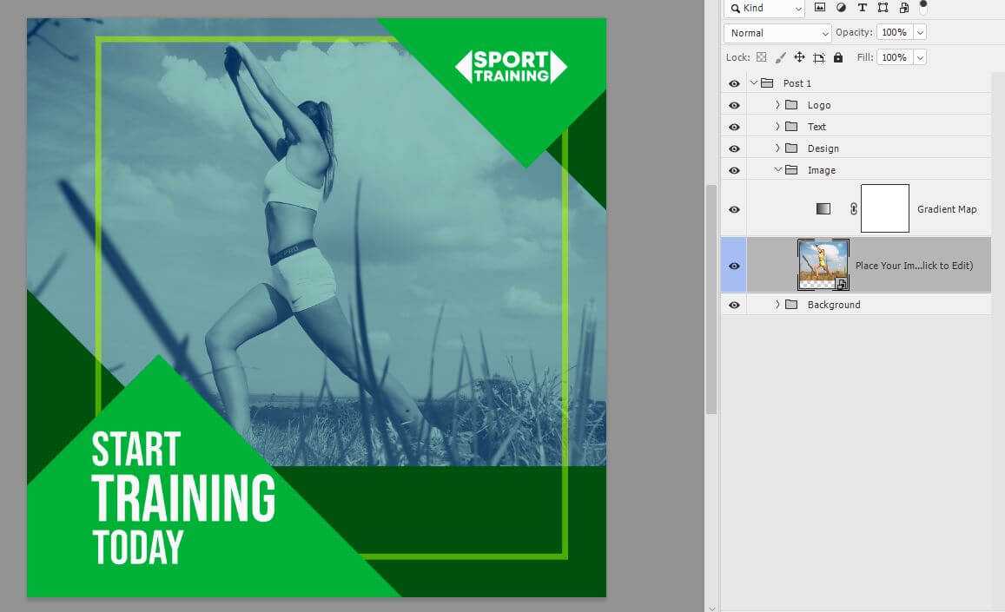Open the Opacity slider dropdown arrow
The height and width of the screenshot is (612, 1005).
coord(920,33)
